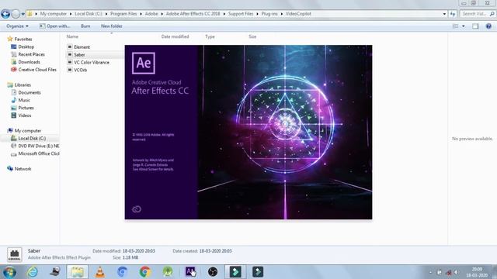This screenshot has width=497, height=279.
Task: Expand breadcrumb arrow after Program Files
Action: [141, 14]
